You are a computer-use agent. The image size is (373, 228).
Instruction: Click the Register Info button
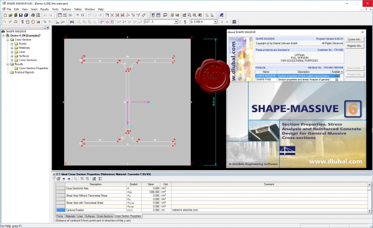pos(354,45)
